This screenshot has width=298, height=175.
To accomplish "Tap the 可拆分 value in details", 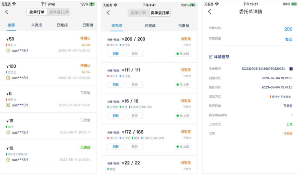I will pyautogui.click(x=288, y=106).
